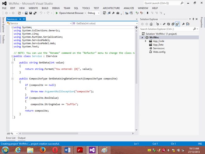Open the collapsed Server Explorer side panel
The height and width of the screenshot is (154, 205).
[3, 25]
